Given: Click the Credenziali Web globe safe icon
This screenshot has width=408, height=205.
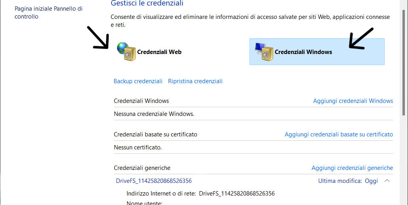Looking at the screenshot, I should [127, 52].
